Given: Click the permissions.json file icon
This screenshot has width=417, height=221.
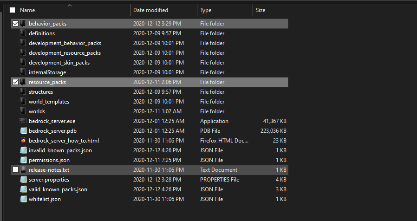Looking at the screenshot, I should coord(23,160).
